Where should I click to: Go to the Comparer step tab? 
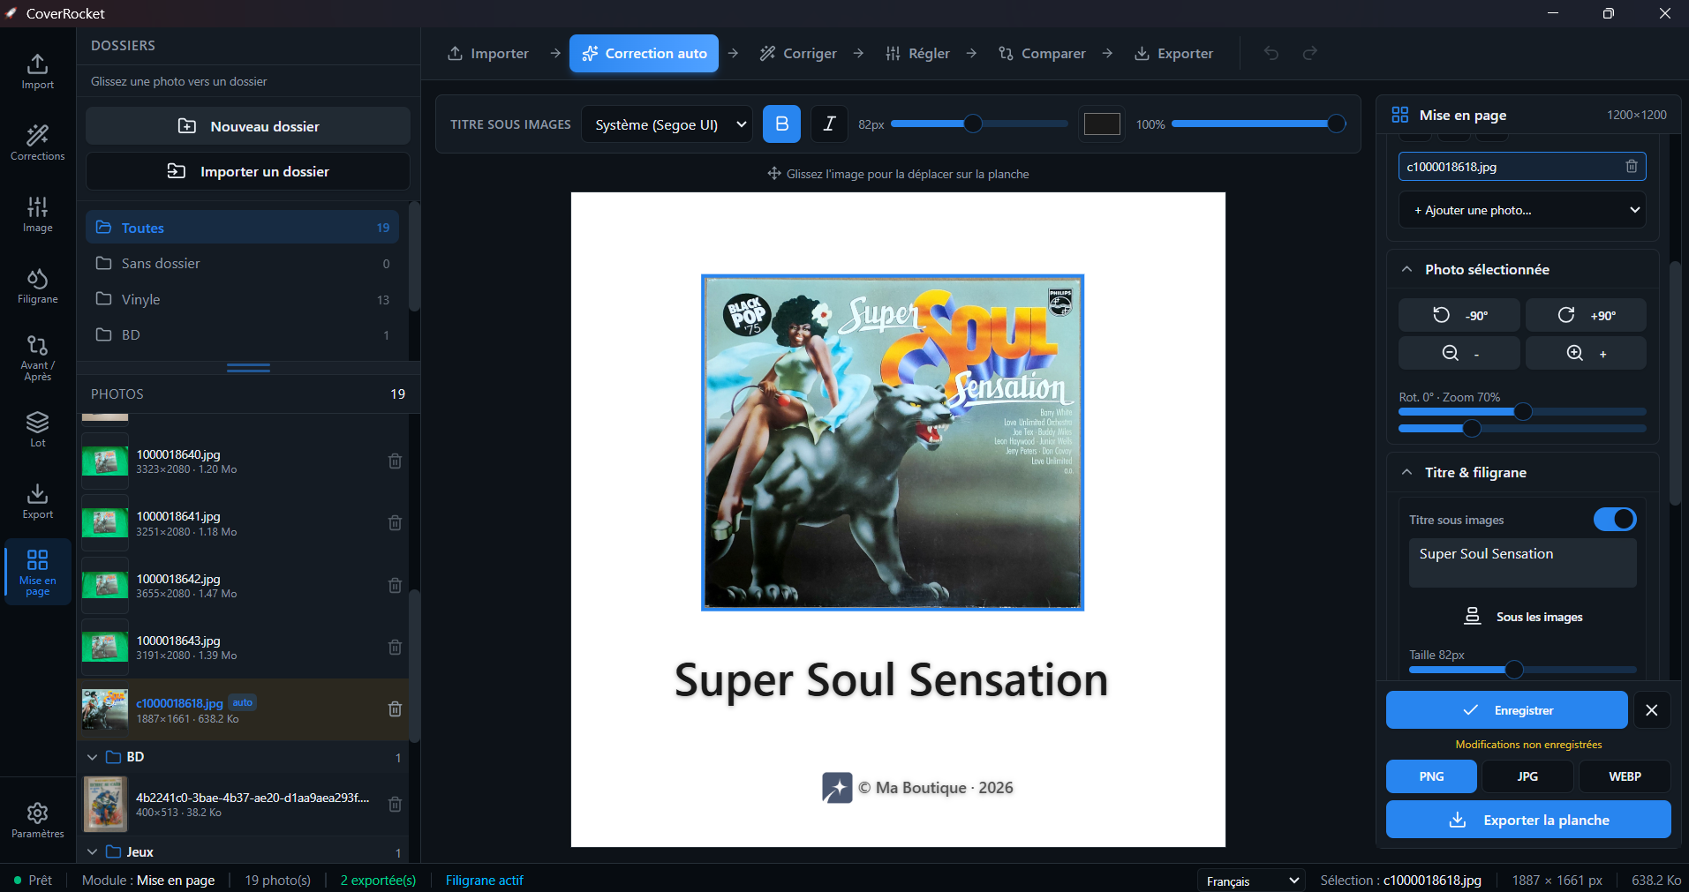(1042, 53)
